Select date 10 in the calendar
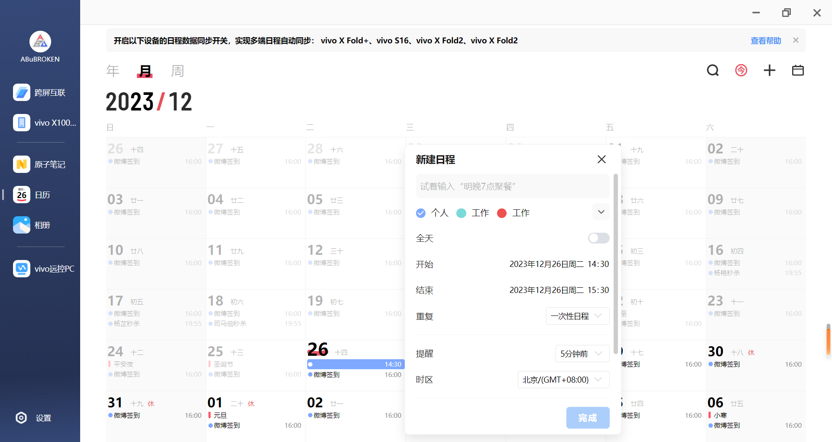 (x=115, y=250)
